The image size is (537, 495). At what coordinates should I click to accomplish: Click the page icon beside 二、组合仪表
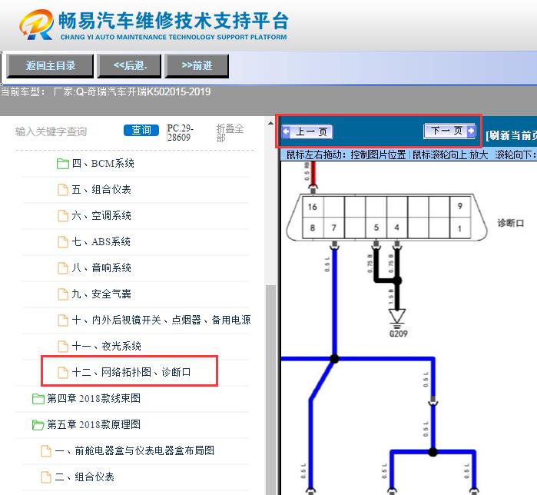[x=46, y=477]
